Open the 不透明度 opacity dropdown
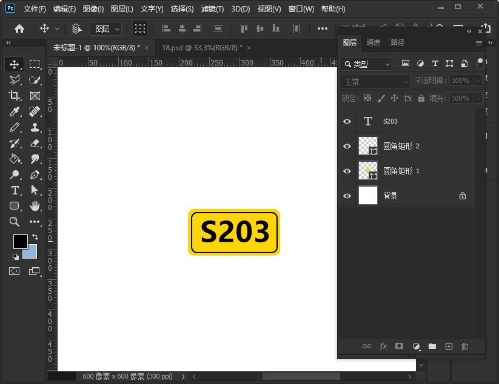Image resolution: width=499 pixels, height=384 pixels. [478, 81]
